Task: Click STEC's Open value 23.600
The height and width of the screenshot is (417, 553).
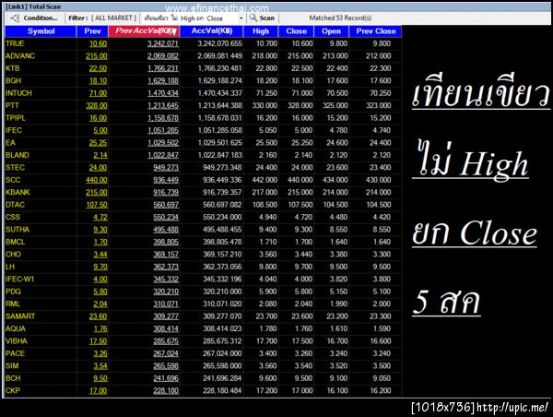Action: coord(337,167)
